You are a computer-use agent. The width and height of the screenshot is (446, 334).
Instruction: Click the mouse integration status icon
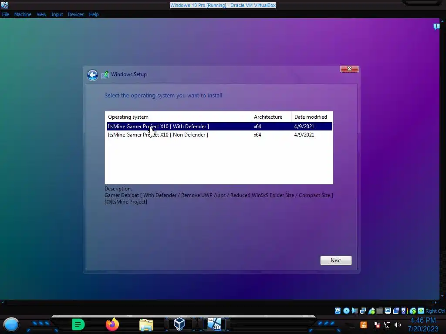413,311
